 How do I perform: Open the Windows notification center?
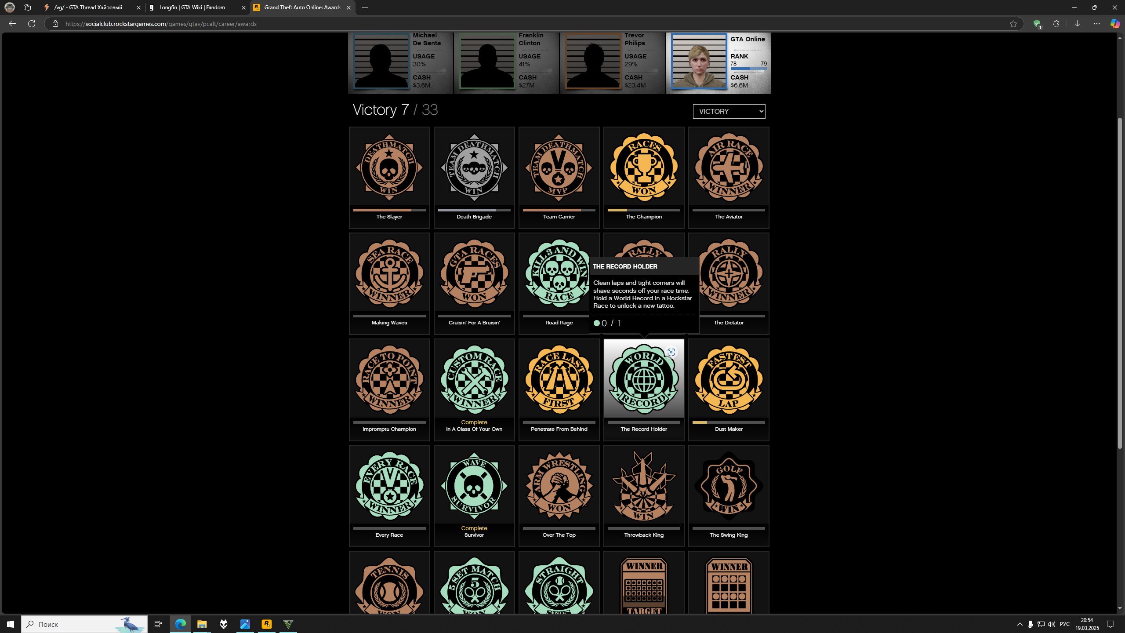point(1110,624)
